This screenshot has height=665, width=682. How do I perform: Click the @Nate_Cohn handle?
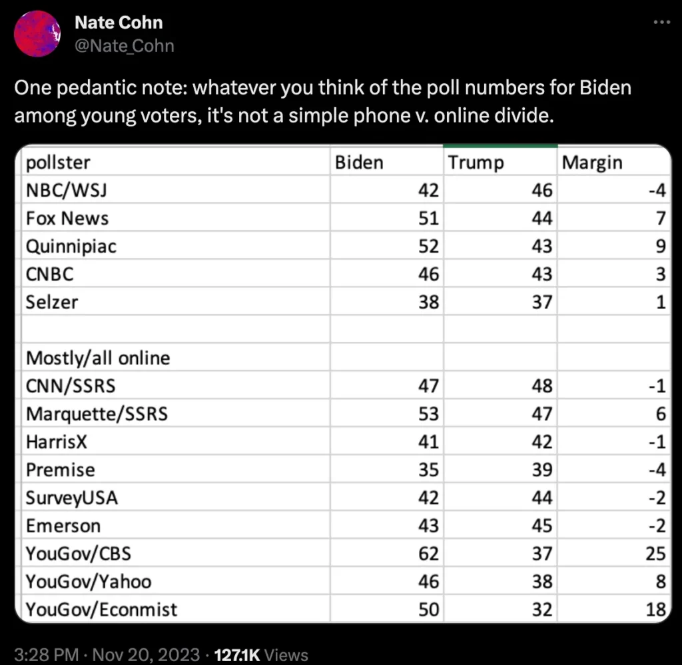(x=124, y=45)
